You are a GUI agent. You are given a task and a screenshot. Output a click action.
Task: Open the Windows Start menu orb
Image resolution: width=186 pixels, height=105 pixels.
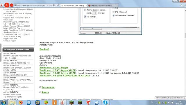click(3, 103)
